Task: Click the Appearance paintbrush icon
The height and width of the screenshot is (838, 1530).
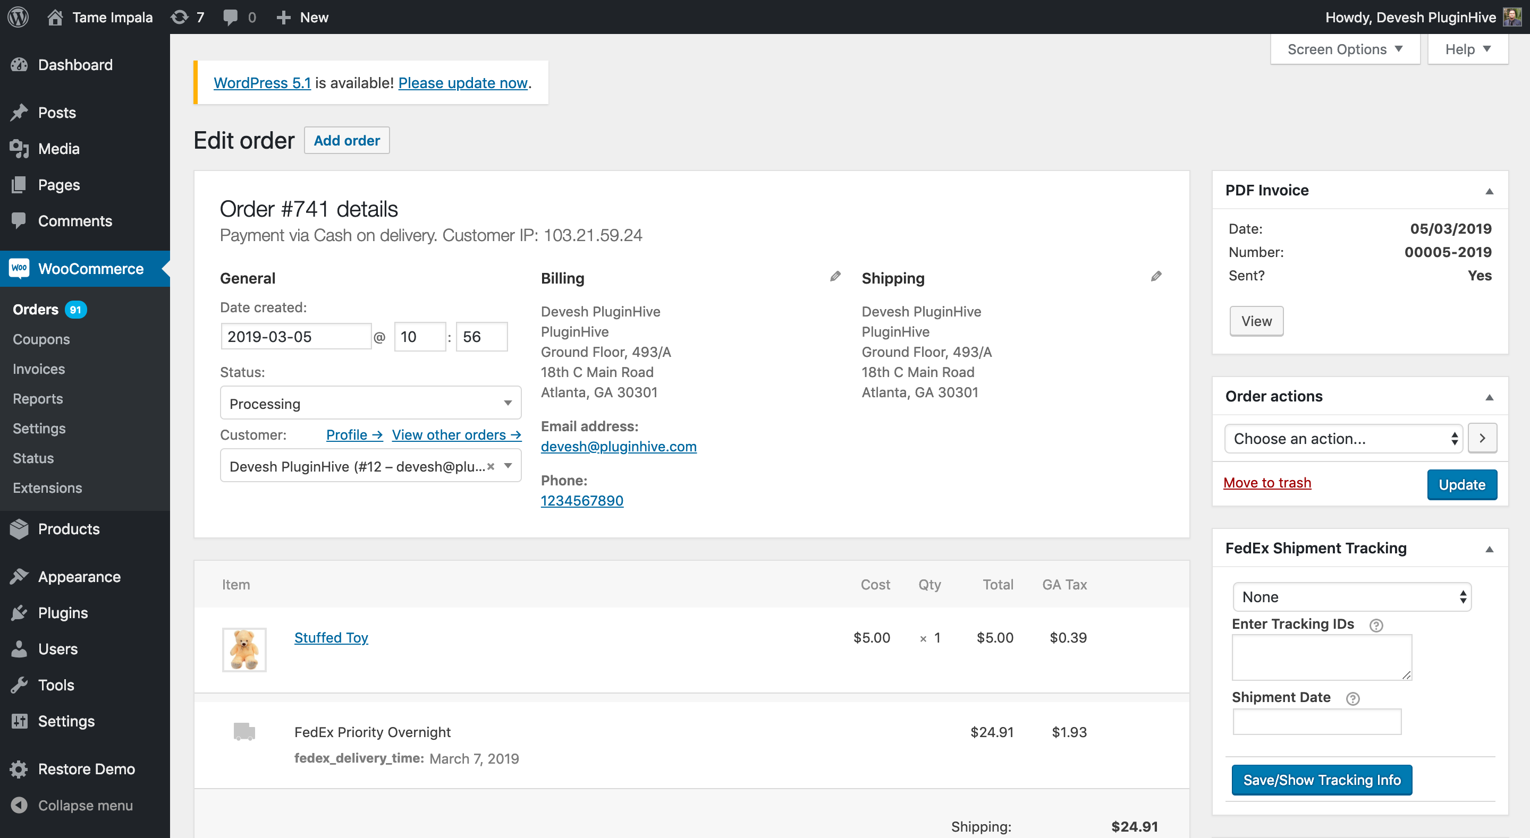Action: pyautogui.click(x=19, y=576)
